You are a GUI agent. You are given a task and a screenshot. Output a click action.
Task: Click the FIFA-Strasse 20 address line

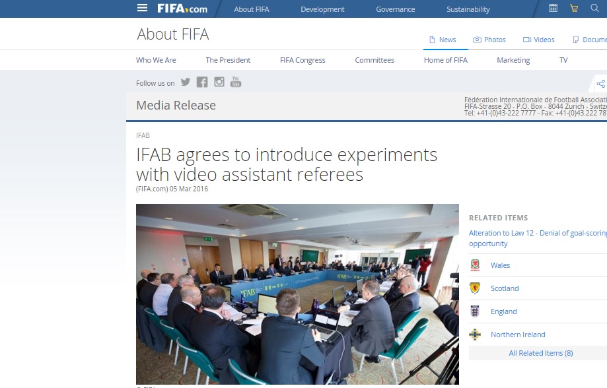[x=536, y=106]
